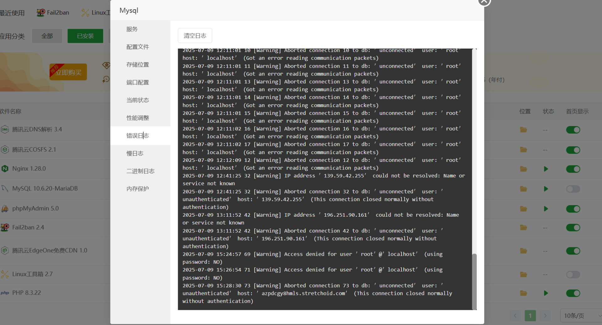Screen dimensions: 602x325
Task: Toggle homepage display for 腾讯云DNS解析
Action: (x=573, y=130)
